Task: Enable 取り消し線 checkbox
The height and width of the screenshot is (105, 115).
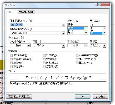Action: [11, 55]
